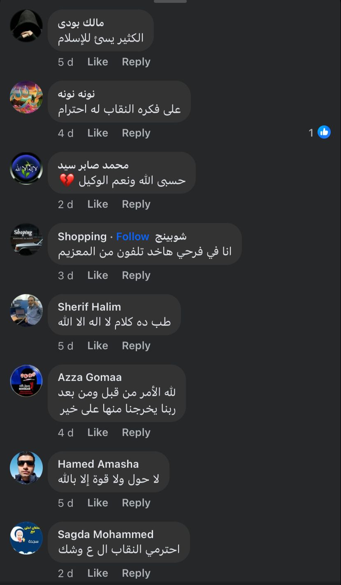Tap Hamed Amasha's profile avatar

click(26, 468)
